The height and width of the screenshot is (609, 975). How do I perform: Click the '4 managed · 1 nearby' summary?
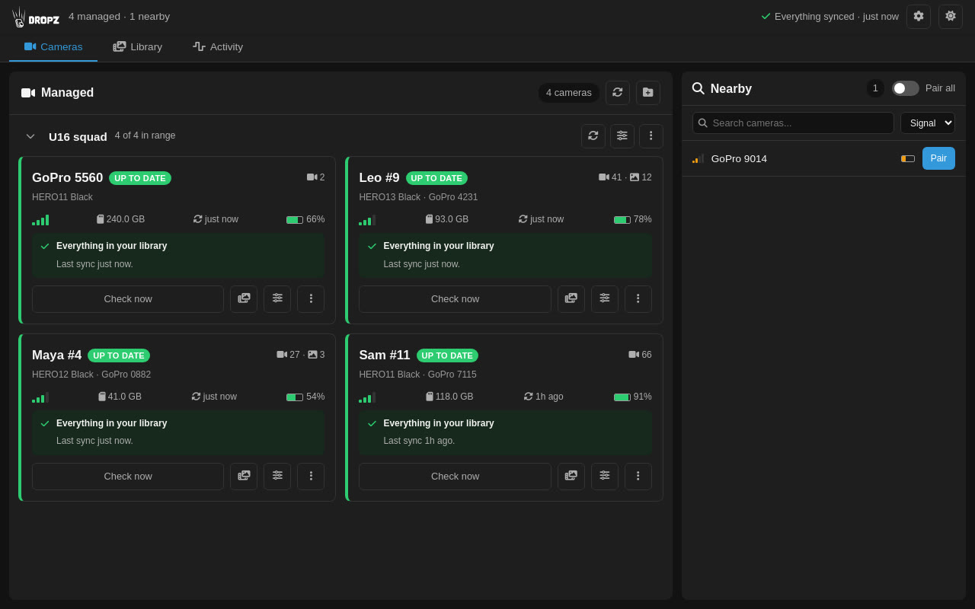tap(120, 17)
